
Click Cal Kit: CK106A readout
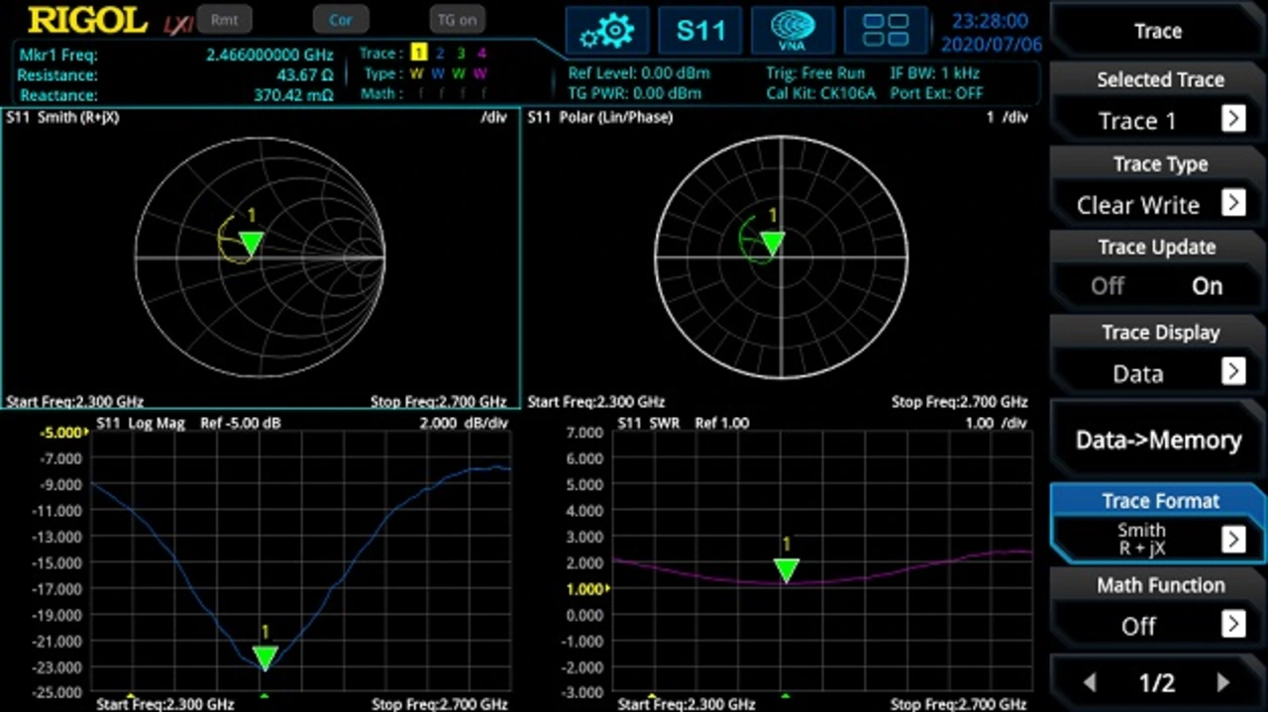[821, 93]
